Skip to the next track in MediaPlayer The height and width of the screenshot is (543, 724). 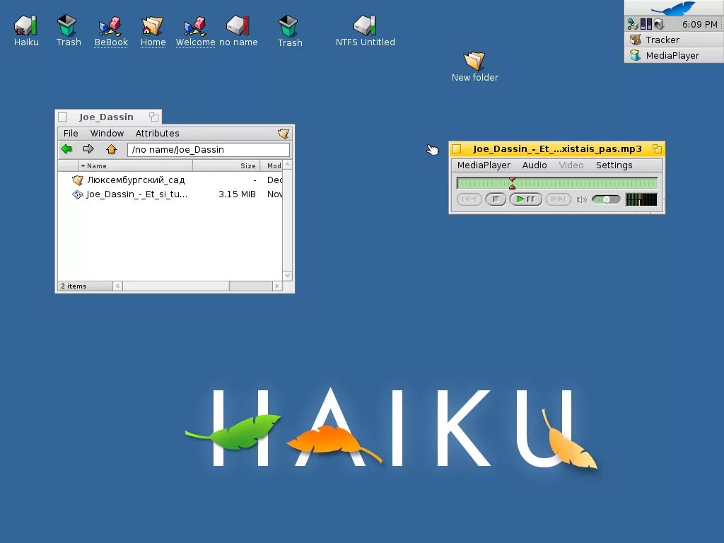[558, 199]
